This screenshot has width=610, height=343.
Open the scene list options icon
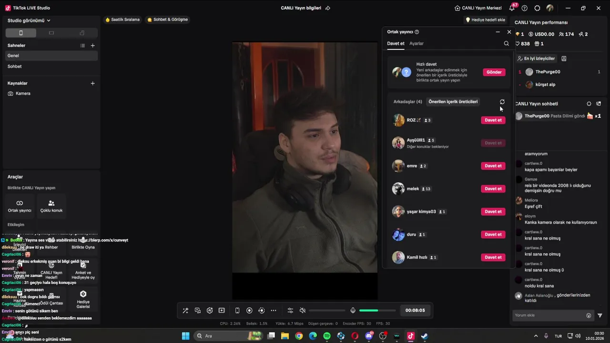[82, 46]
